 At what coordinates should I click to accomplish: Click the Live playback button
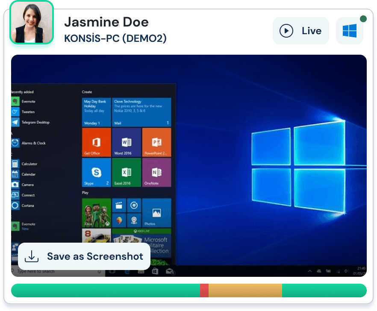coord(300,31)
